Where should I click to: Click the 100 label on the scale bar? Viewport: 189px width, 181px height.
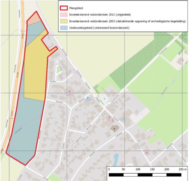(138, 169)
